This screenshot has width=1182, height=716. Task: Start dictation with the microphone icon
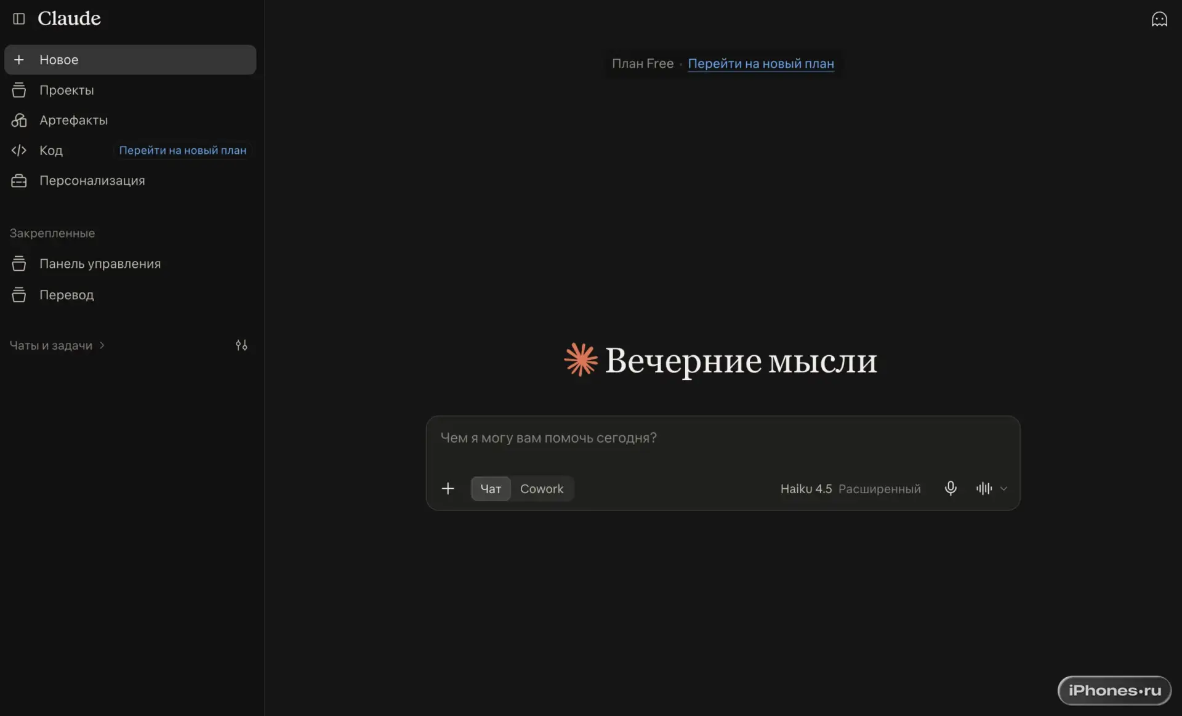click(951, 488)
